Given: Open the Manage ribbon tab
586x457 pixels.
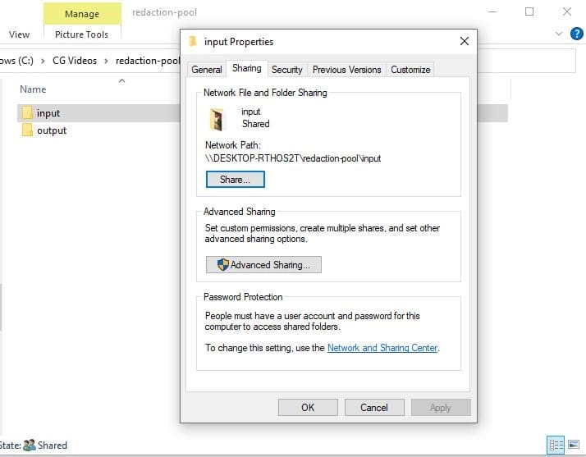Looking at the screenshot, I should (x=82, y=14).
